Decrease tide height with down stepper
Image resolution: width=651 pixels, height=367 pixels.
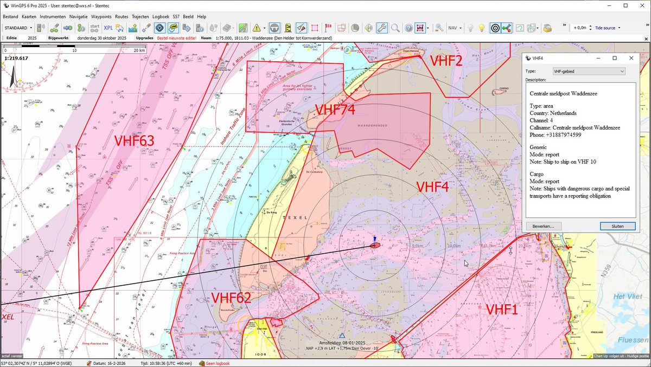(x=590, y=30)
